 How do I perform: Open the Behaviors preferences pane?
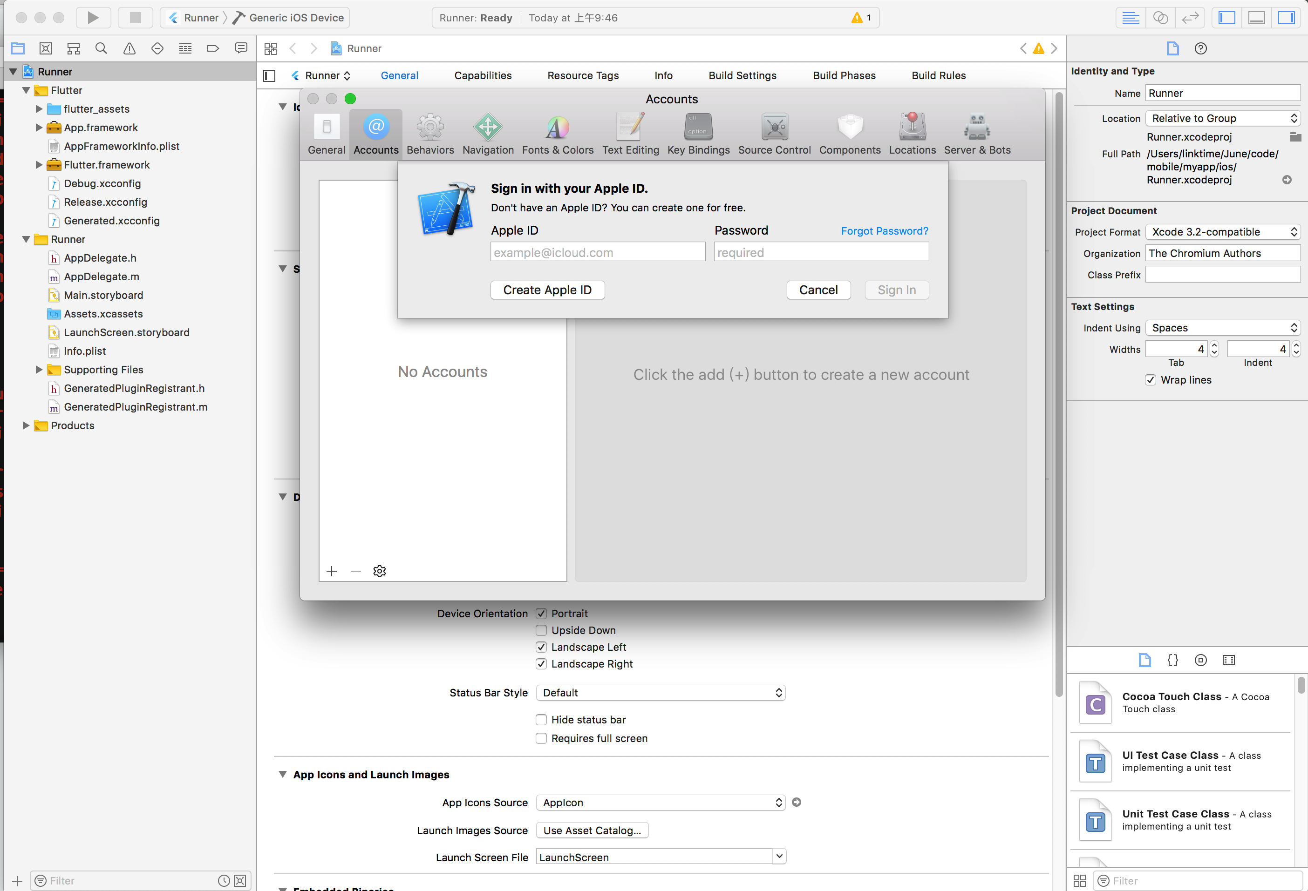(430, 134)
